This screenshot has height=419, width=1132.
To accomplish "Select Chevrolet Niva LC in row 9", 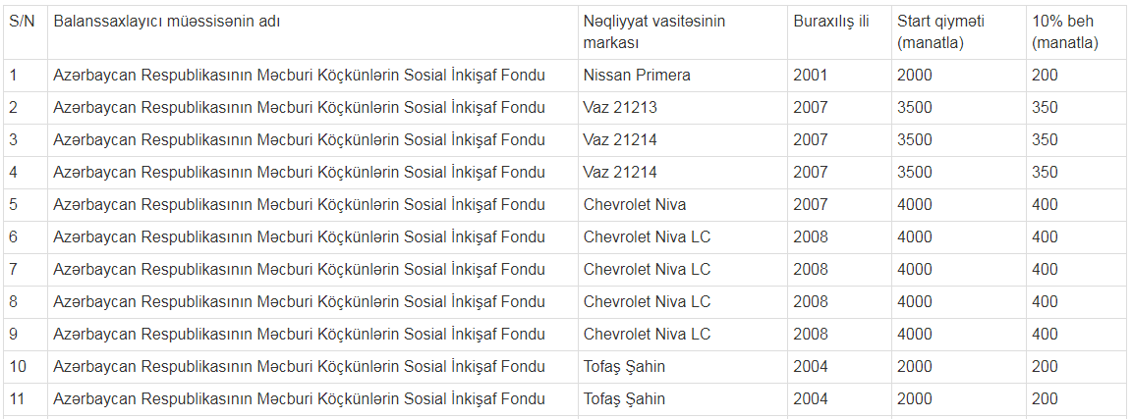I will 647,335.
